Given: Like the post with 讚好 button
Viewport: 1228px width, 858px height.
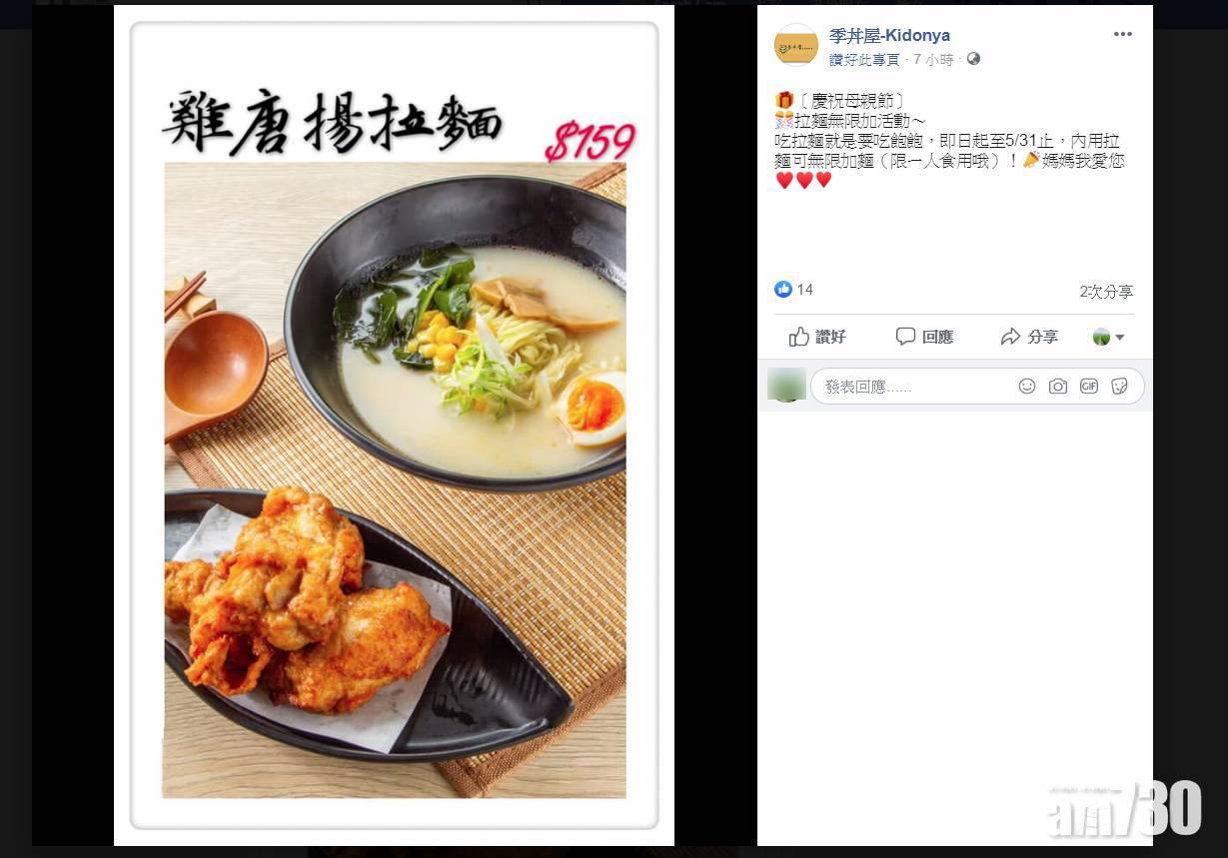Looking at the screenshot, I should pos(817,337).
